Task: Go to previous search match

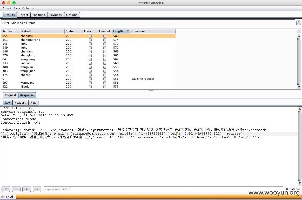Action: (16, 189)
